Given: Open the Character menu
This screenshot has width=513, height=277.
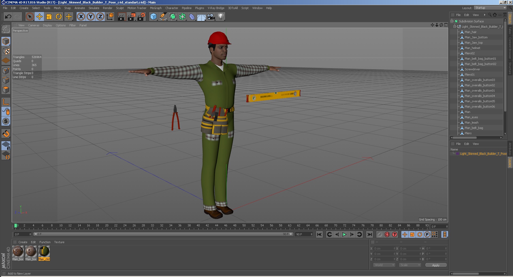Looking at the screenshot, I should [171, 8].
